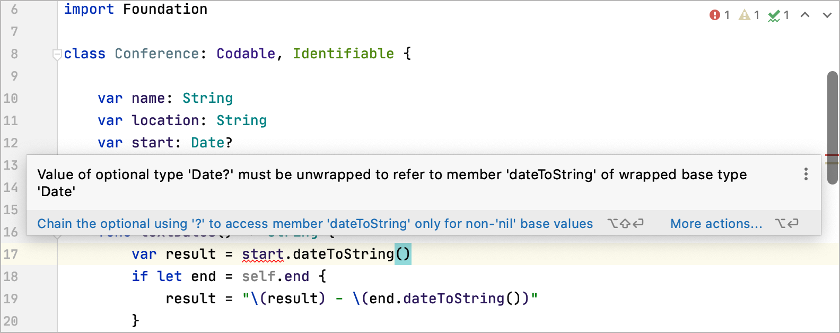Click 'self.end' on line 18
Viewport: 840px width, 333px height.
pyautogui.click(x=276, y=276)
